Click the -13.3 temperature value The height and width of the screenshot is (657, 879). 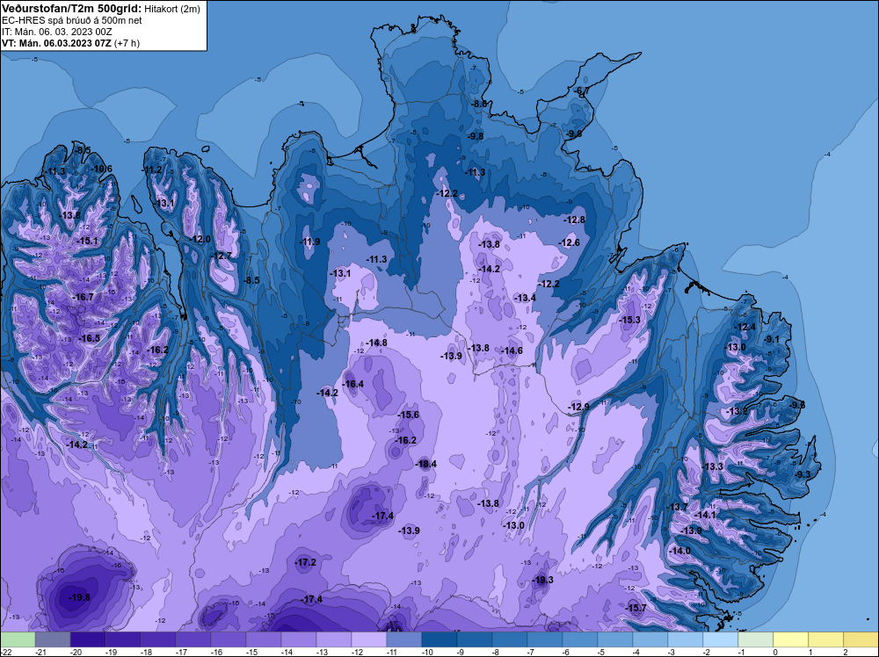[713, 466]
